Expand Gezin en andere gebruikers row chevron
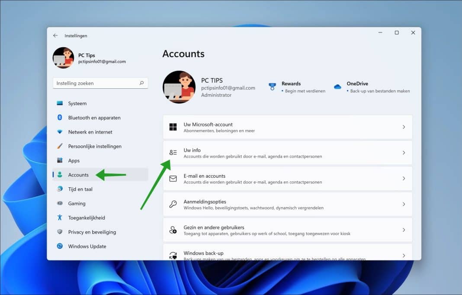The width and height of the screenshot is (462, 295). point(404,230)
